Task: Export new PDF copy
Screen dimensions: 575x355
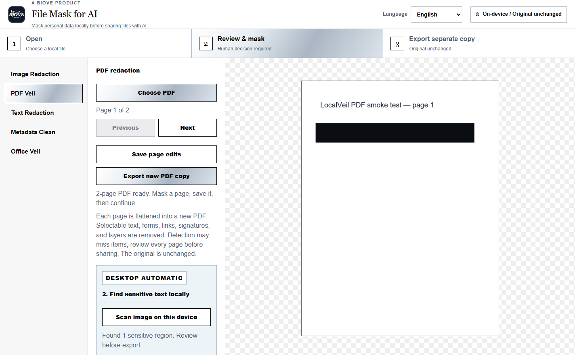Action: pos(156,176)
